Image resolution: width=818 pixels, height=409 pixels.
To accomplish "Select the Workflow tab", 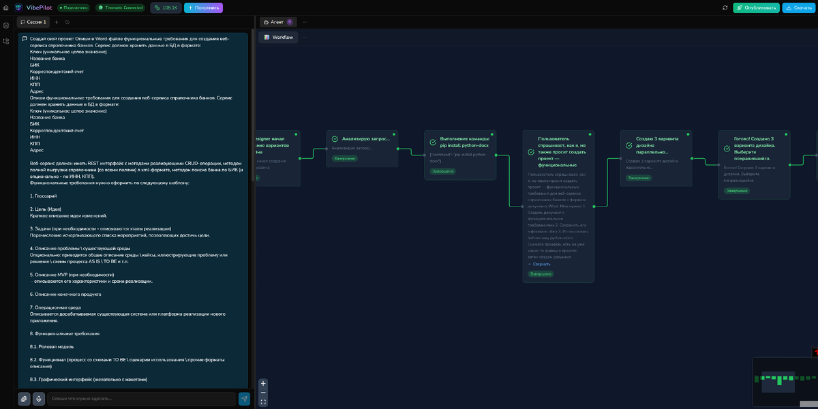I will [x=278, y=37].
